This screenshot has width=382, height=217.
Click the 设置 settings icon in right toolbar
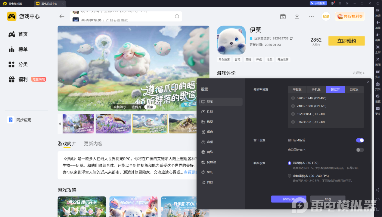tap(378, 96)
